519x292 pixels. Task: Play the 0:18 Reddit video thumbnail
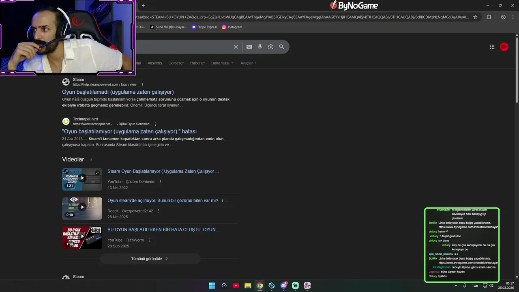82,208
